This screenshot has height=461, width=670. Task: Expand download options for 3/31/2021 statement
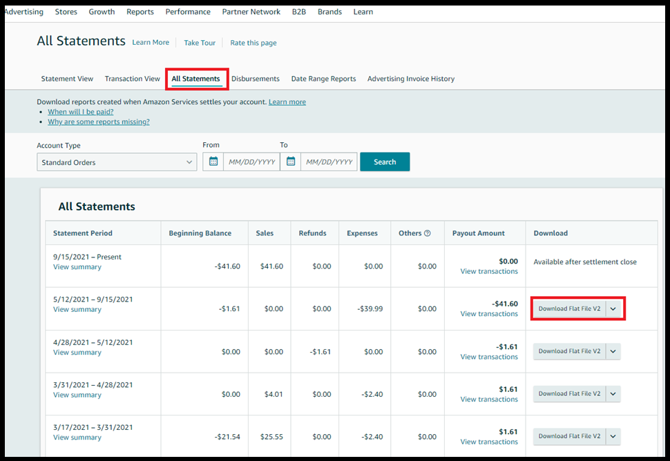point(613,394)
